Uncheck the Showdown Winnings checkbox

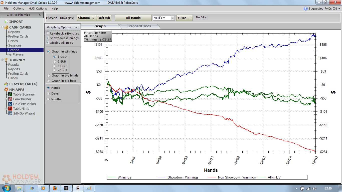pyautogui.click(x=47, y=38)
